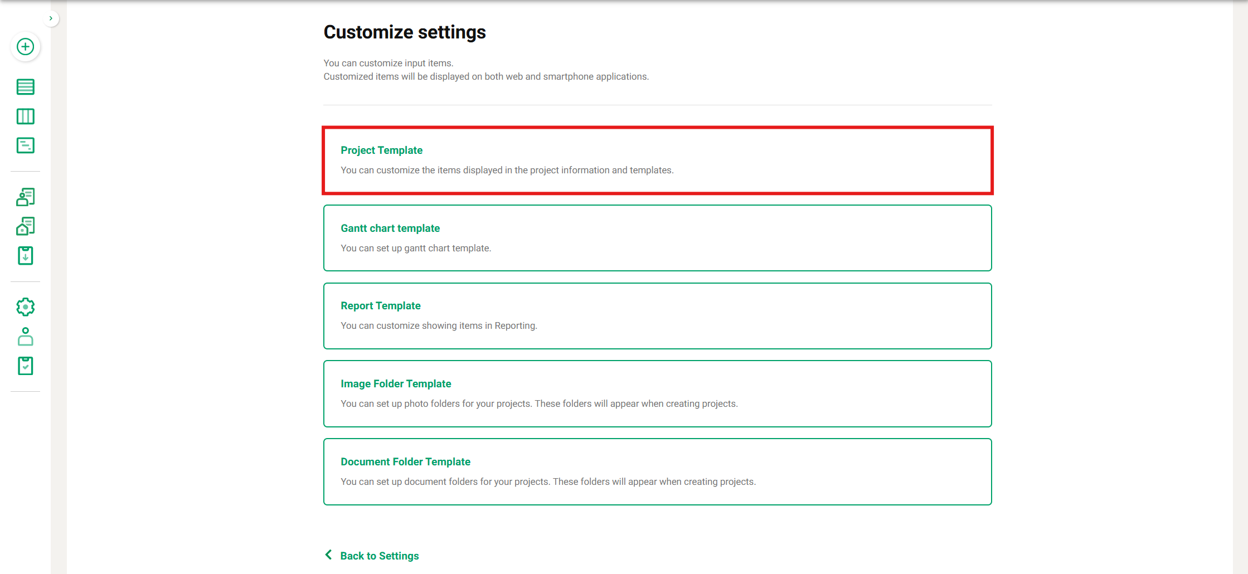1248x574 pixels.
Task: Click the clipboard checkmark icon
Action: pyautogui.click(x=26, y=366)
